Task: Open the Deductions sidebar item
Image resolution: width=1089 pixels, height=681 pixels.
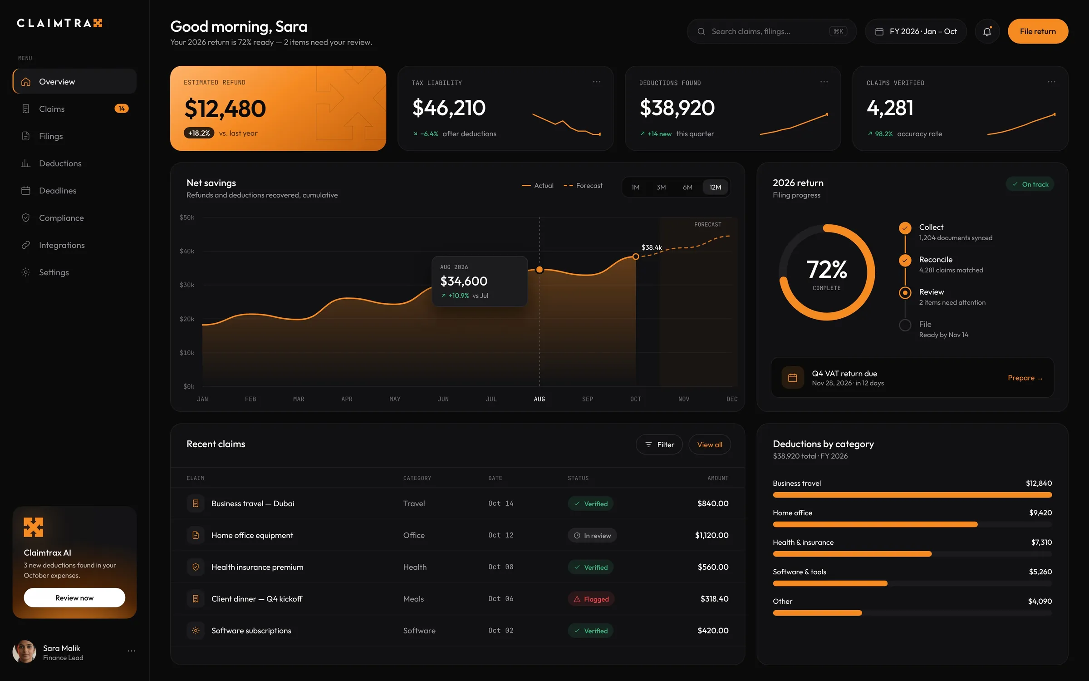Action: pos(75,163)
